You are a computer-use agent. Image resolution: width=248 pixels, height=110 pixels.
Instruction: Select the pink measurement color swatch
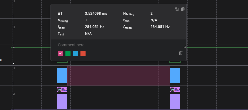[x=61, y=54]
